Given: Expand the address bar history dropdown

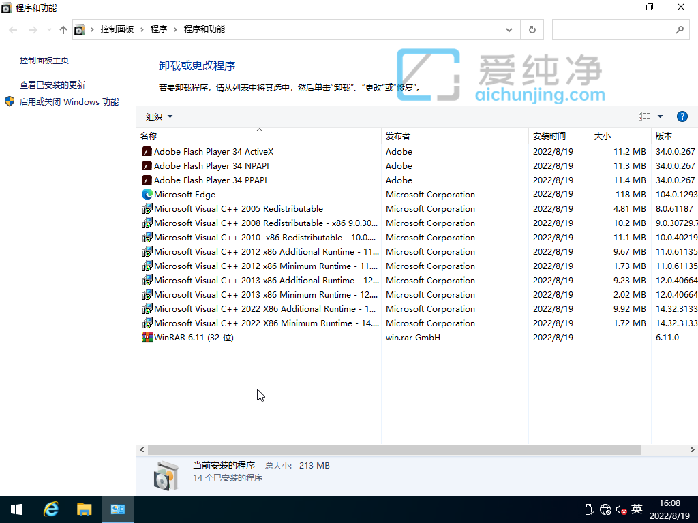Looking at the screenshot, I should pos(509,30).
